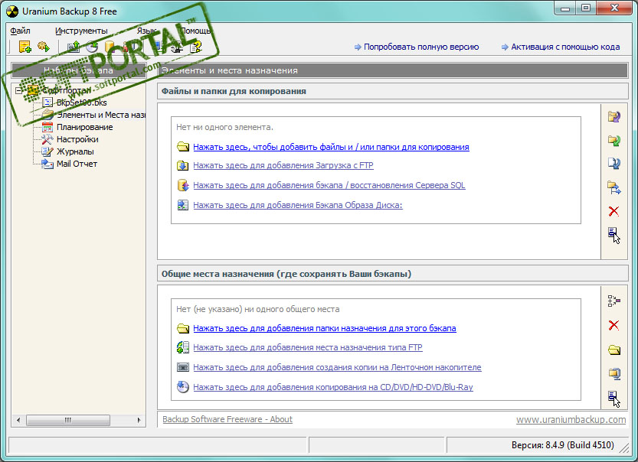Screen dimensions: 638x462
Task: Click right arrow of tree horizontal scrollbar
Action: tap(139, 420)
